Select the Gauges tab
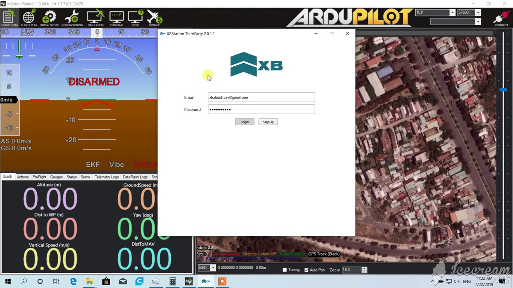 point(56,177)
